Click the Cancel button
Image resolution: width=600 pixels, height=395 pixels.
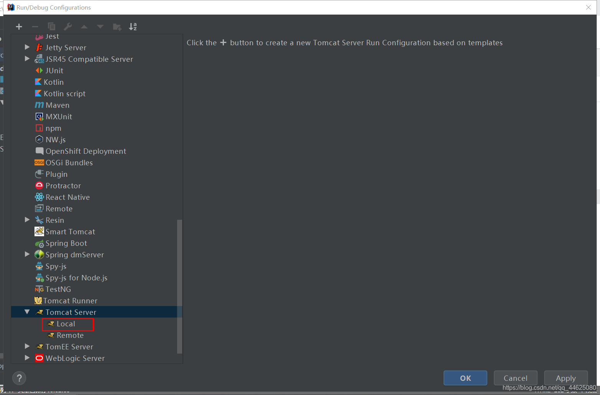click(516, 378)
